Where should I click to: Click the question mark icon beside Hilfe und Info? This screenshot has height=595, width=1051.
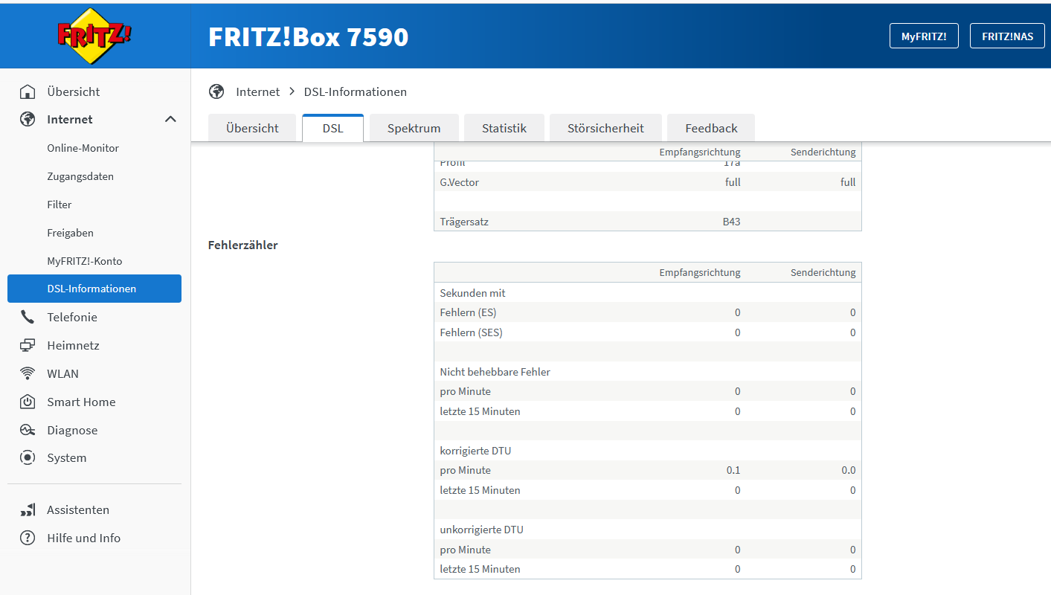(28, 538)
